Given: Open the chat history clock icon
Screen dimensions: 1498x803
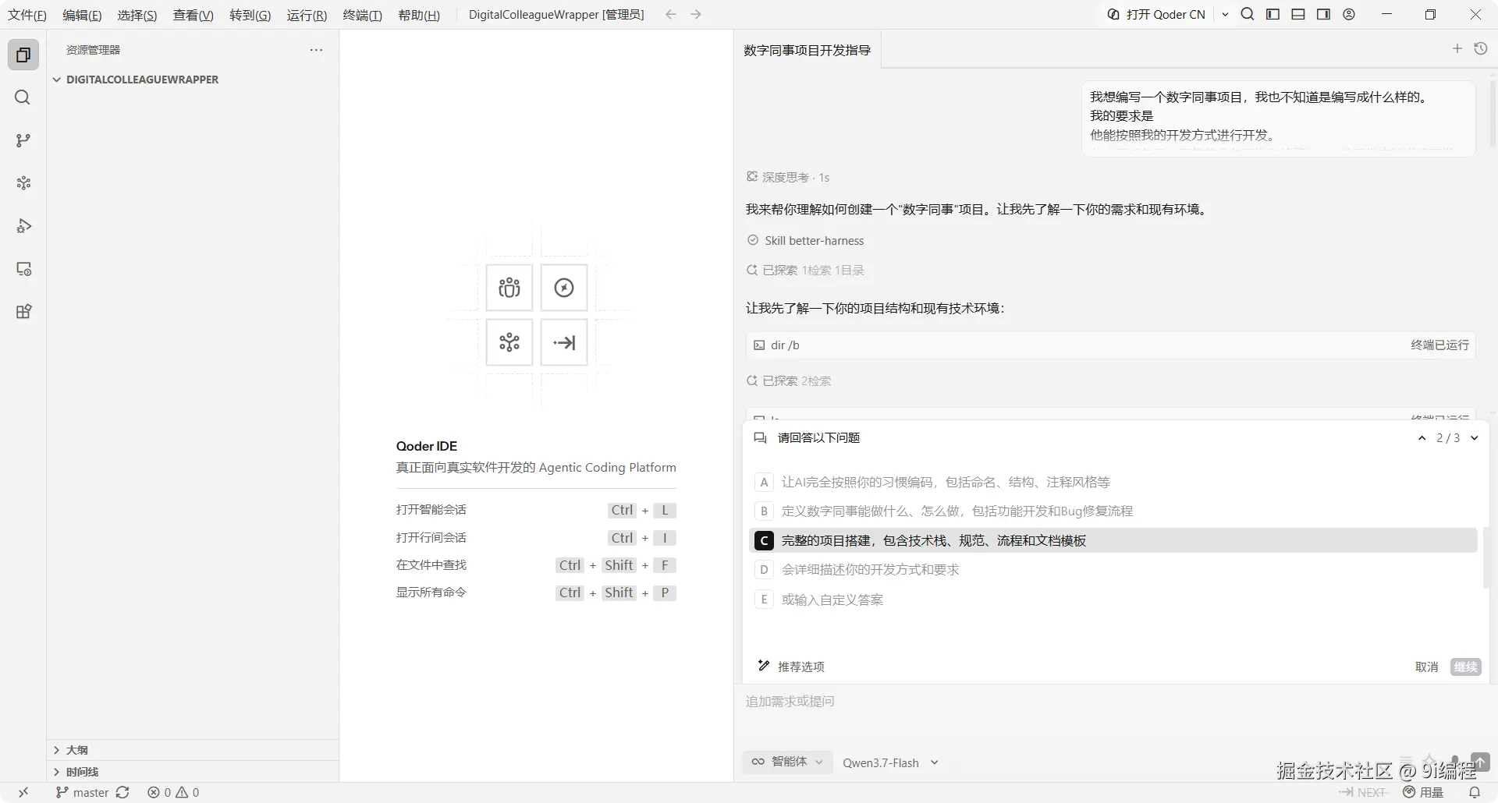Looking at the screenshot, I should pos(1480,48).
